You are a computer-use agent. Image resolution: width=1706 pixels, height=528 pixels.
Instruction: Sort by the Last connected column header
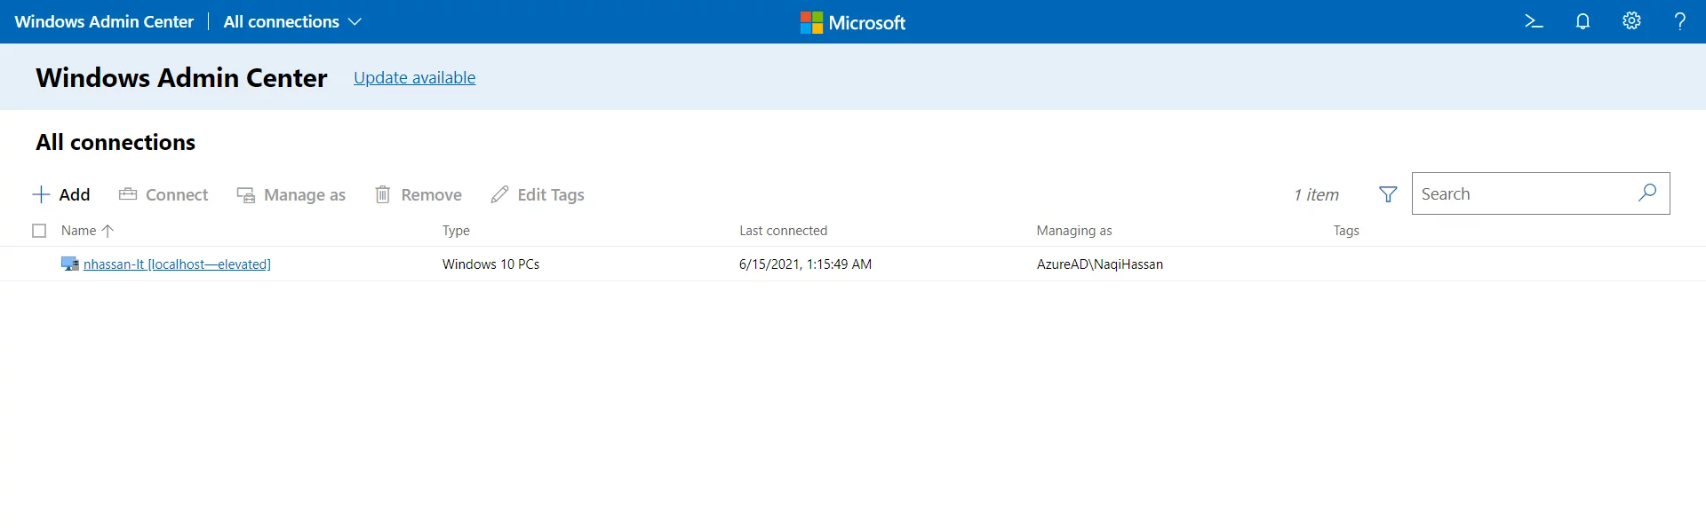pyautogui.click(x=783, y=231)
